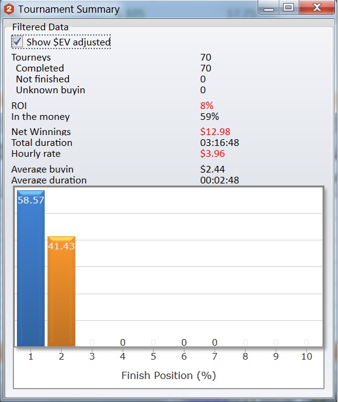Select the ROI value 8%
The image size is (338, 402).
(207, 105)
